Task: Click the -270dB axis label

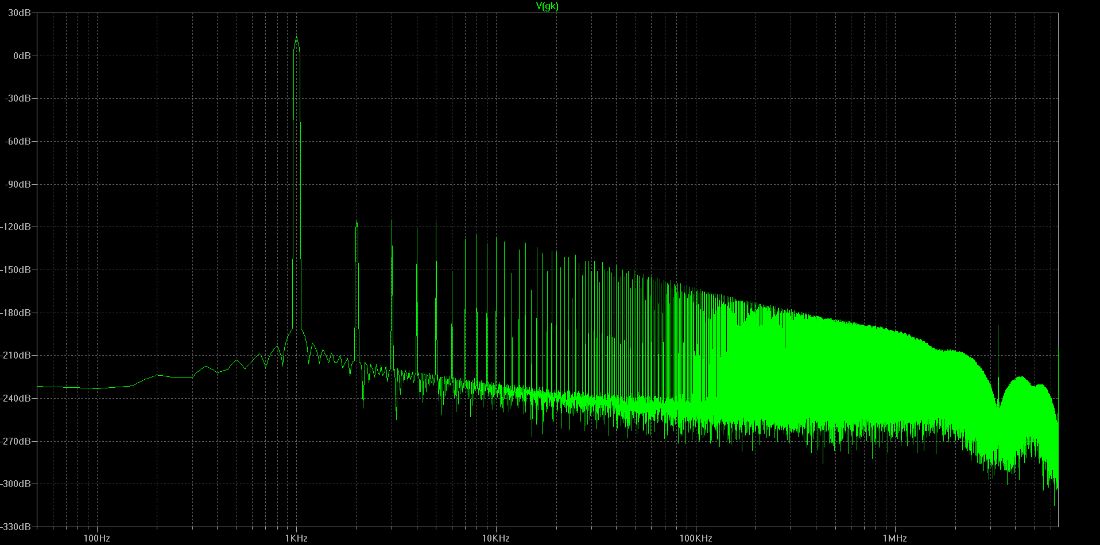Action: 16,441
